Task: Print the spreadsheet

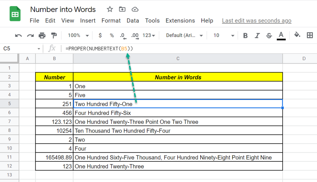Action: [x=42, y=35]
